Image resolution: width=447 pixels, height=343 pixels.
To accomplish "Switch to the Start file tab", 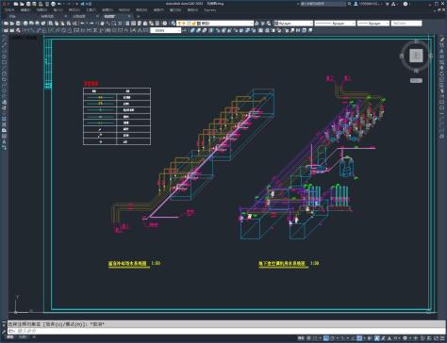I will click(x=12, y=16).
